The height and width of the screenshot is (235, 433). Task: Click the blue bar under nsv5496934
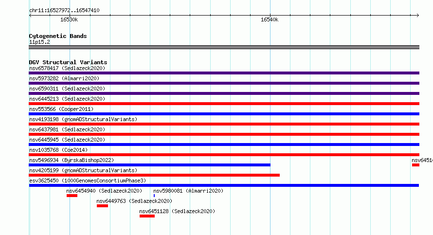pos(149,165)
